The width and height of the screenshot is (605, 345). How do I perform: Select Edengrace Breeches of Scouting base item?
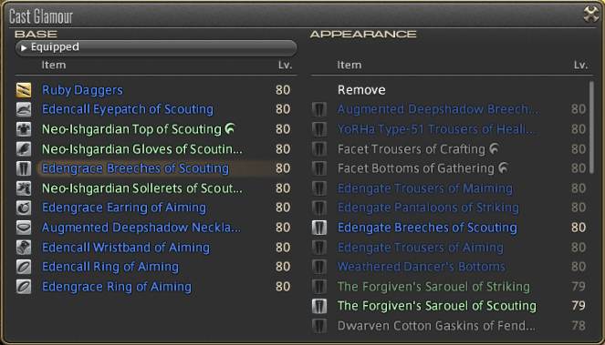tap(156, 168)
